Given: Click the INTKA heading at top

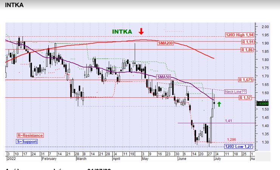Looking at the screenshot, I should 14,5.
